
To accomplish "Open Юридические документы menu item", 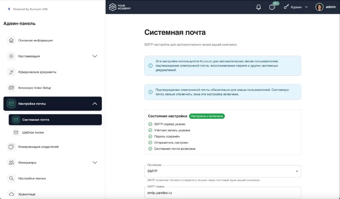I will click(52, 72).
